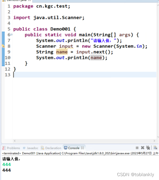
Task: Click 'cn.kgc.test' package name on line 1
Action: click(x=52, y=6)
